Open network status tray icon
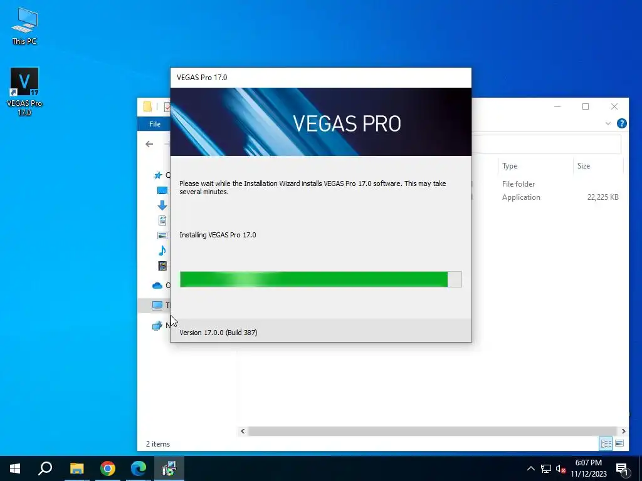Viewport: 642px width, 481px height. 546,468
